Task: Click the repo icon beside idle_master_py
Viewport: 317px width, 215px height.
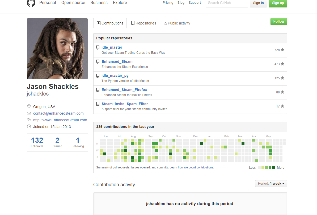Action: (x=98, y=76)
